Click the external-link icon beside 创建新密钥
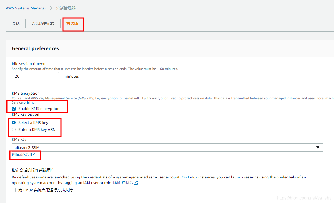 pos(33,155)
